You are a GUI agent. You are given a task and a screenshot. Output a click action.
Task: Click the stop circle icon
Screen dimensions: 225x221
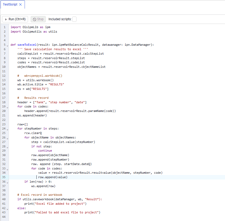[34, 19]
